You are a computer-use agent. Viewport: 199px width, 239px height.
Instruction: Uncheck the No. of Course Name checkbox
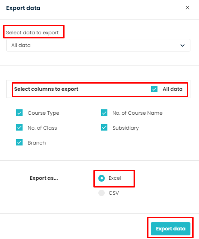pos(104,113)
